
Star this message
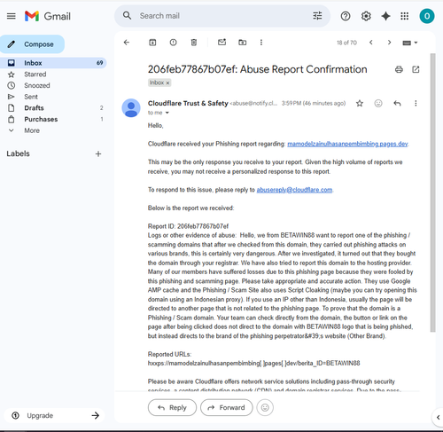(360, 103)
